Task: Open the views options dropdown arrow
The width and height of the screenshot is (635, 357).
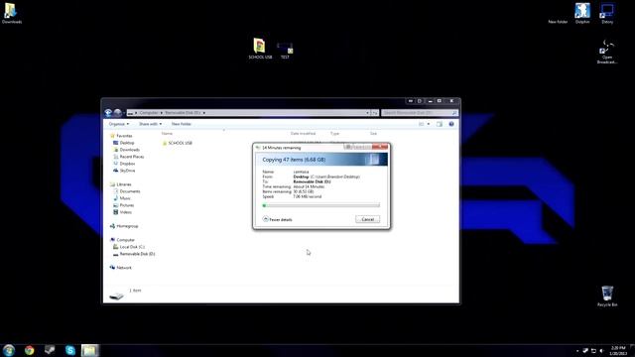Action: click(x=429, y=124)
